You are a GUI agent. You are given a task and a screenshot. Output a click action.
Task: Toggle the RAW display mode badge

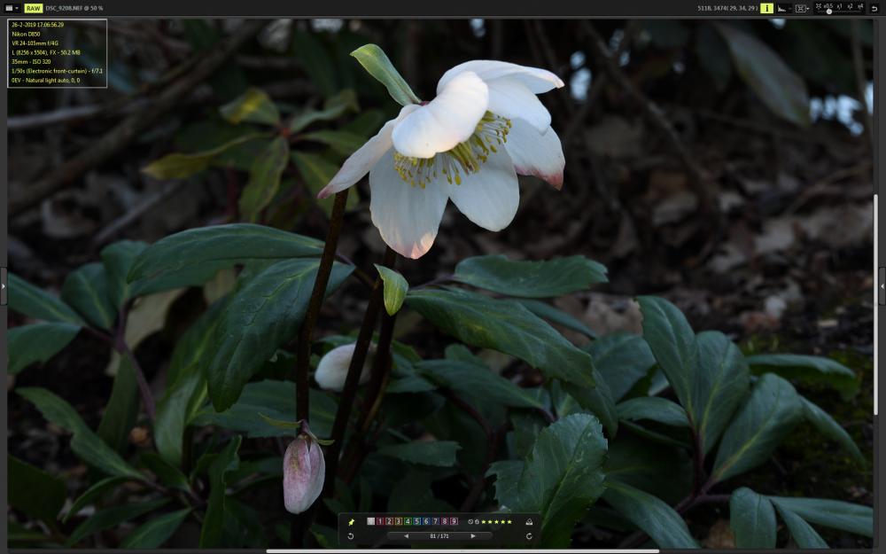(x=34, y=8)
